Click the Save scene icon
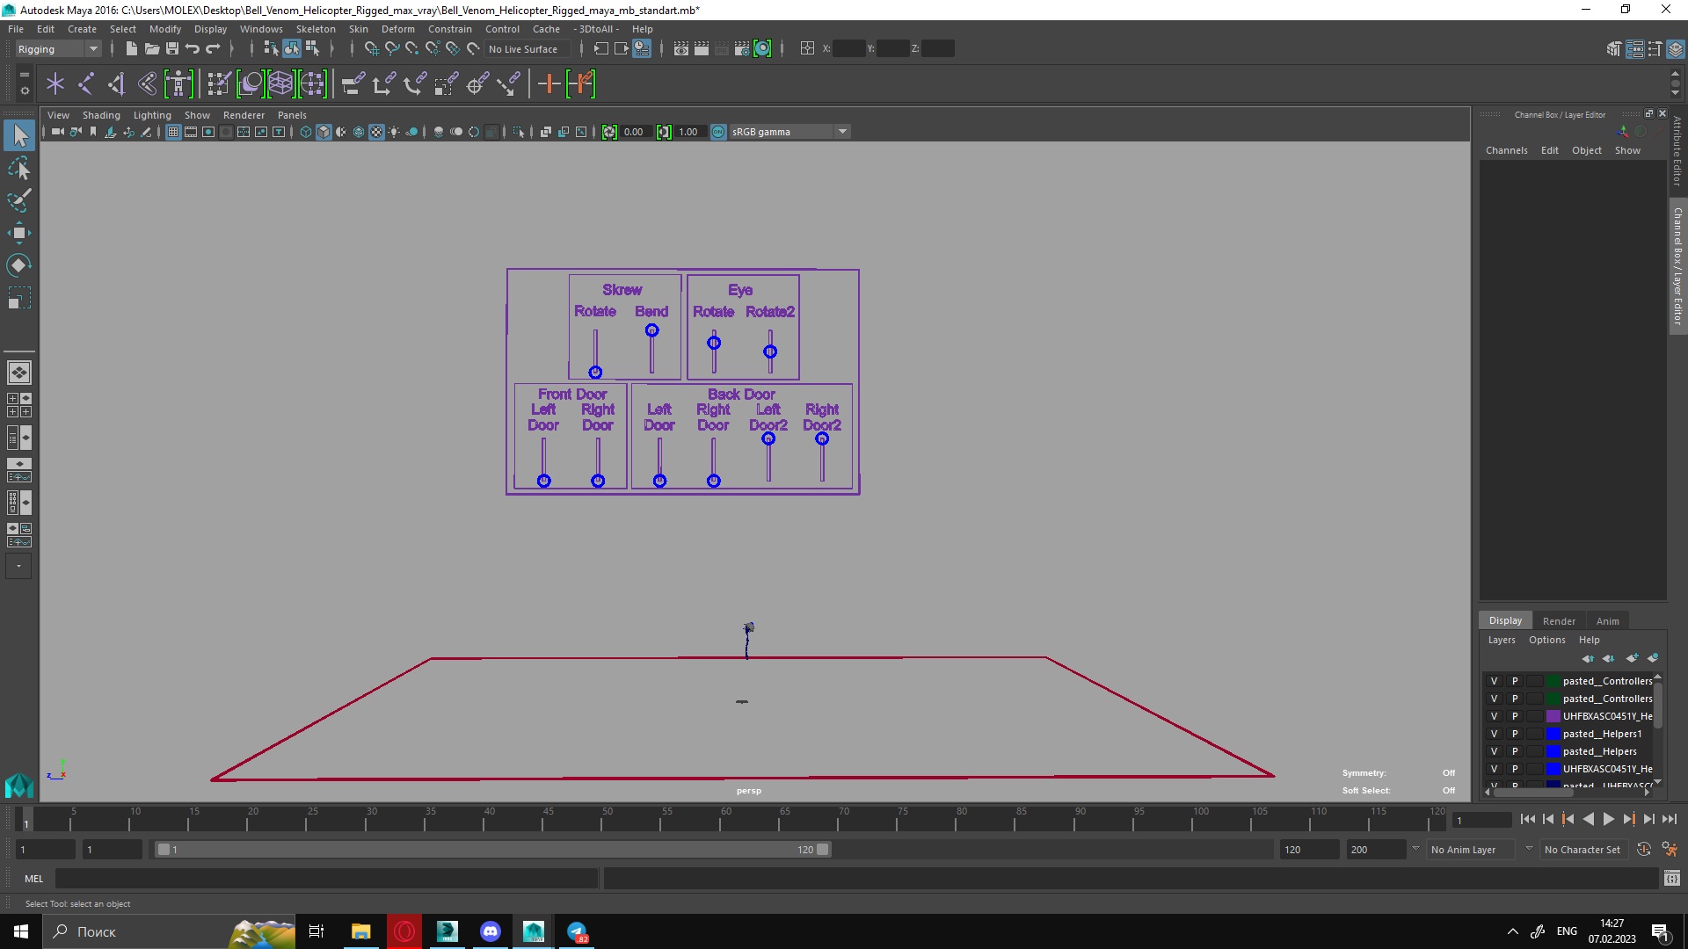The width and height of the screenshot is (1688, 949). point(172,49)
